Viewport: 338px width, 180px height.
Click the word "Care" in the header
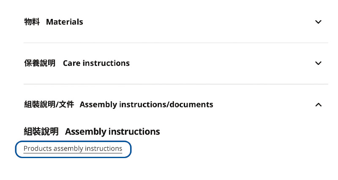pos(72,63)
